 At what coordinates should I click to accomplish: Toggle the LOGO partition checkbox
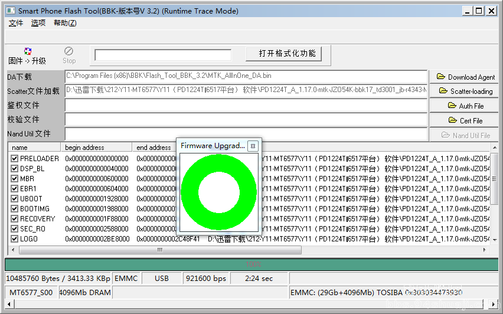(x=15, y=239)
